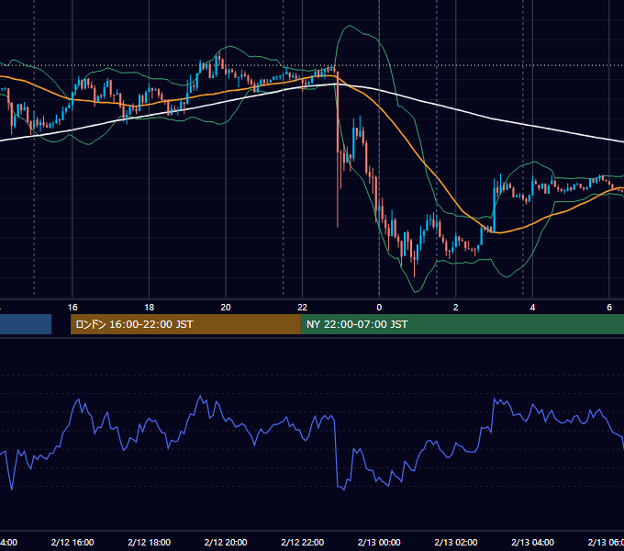Click the 2/13 00:00 label on indicator axis

pyautogui.click(x=379, y=542)
